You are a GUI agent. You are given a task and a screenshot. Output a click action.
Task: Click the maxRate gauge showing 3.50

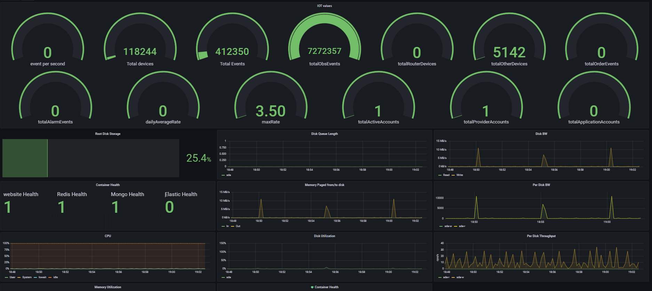[x=270, y=111]
